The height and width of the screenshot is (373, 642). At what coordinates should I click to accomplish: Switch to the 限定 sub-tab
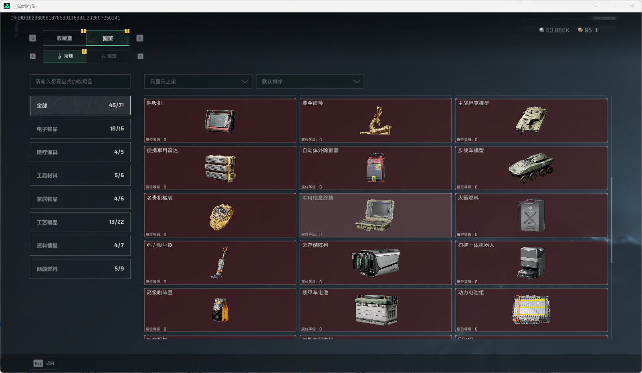coord(108,56)
